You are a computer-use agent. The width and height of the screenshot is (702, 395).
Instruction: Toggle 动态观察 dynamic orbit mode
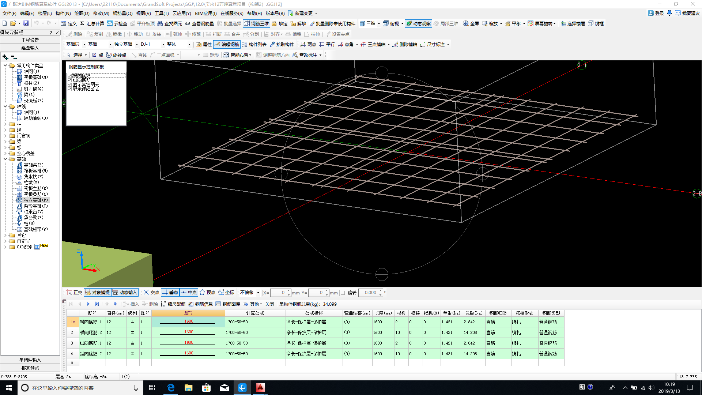point(419,23)
